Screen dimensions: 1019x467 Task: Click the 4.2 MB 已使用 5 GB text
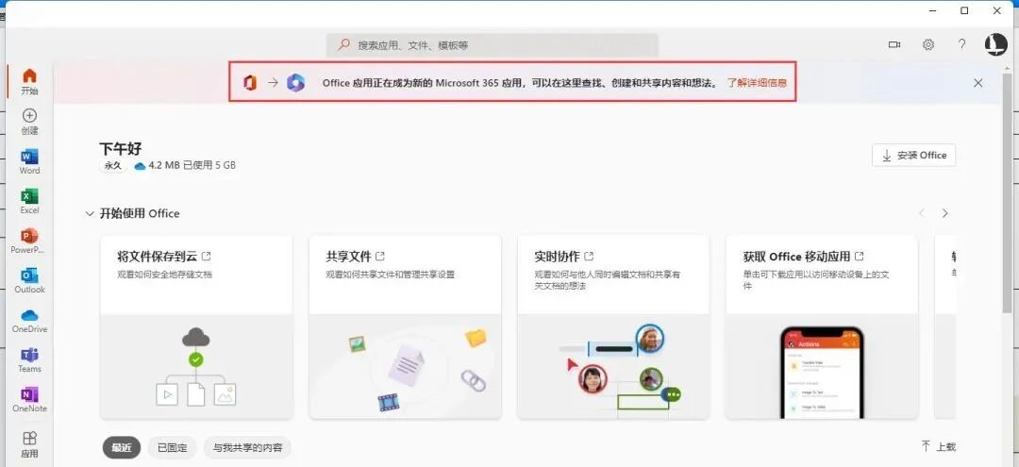tap(192, 166)
